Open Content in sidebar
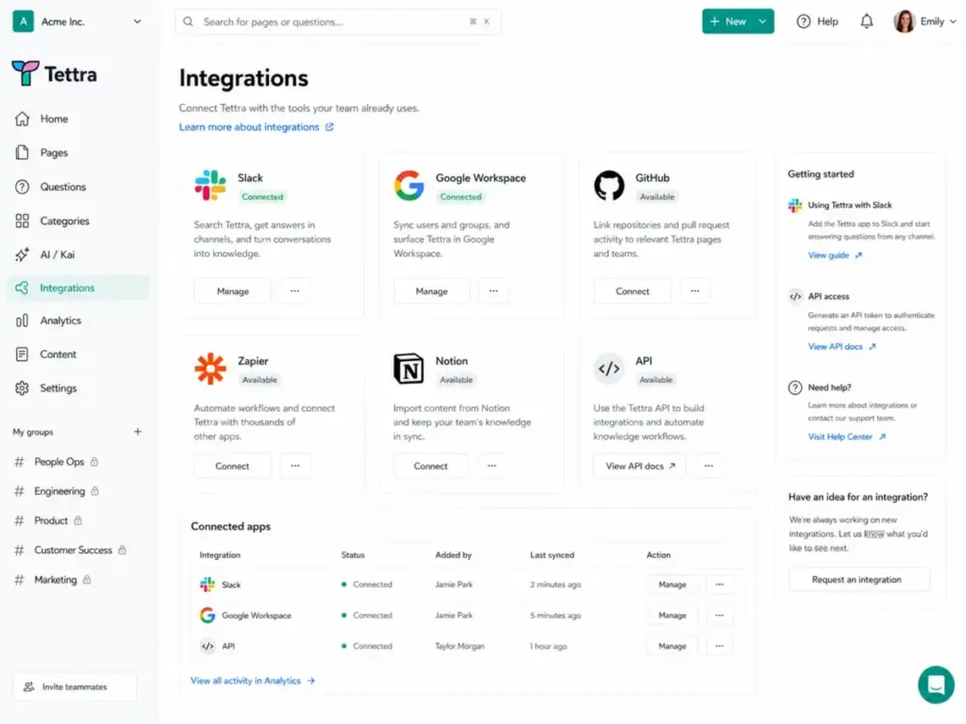 click(x=77, y=354)
